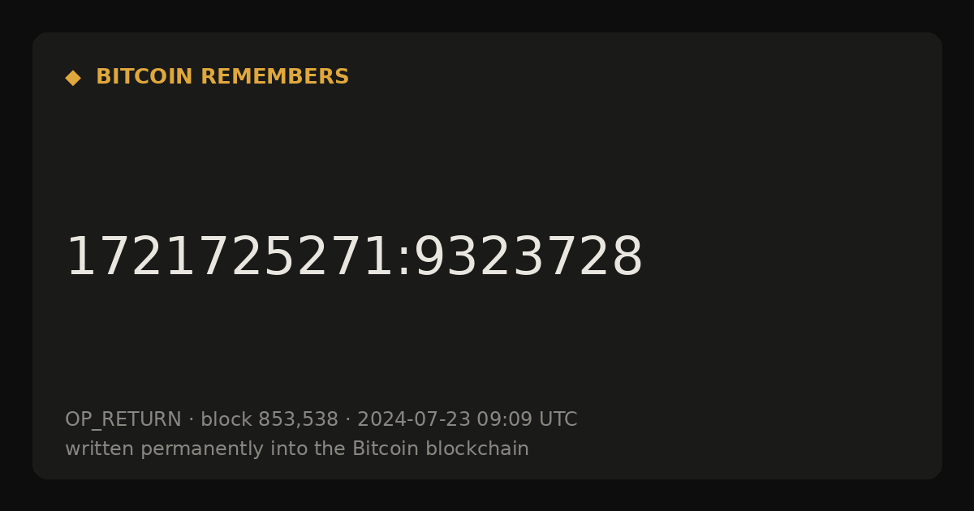Select the word BITCOIN in the orange header

pyautogui.click(x=145, y=77)
